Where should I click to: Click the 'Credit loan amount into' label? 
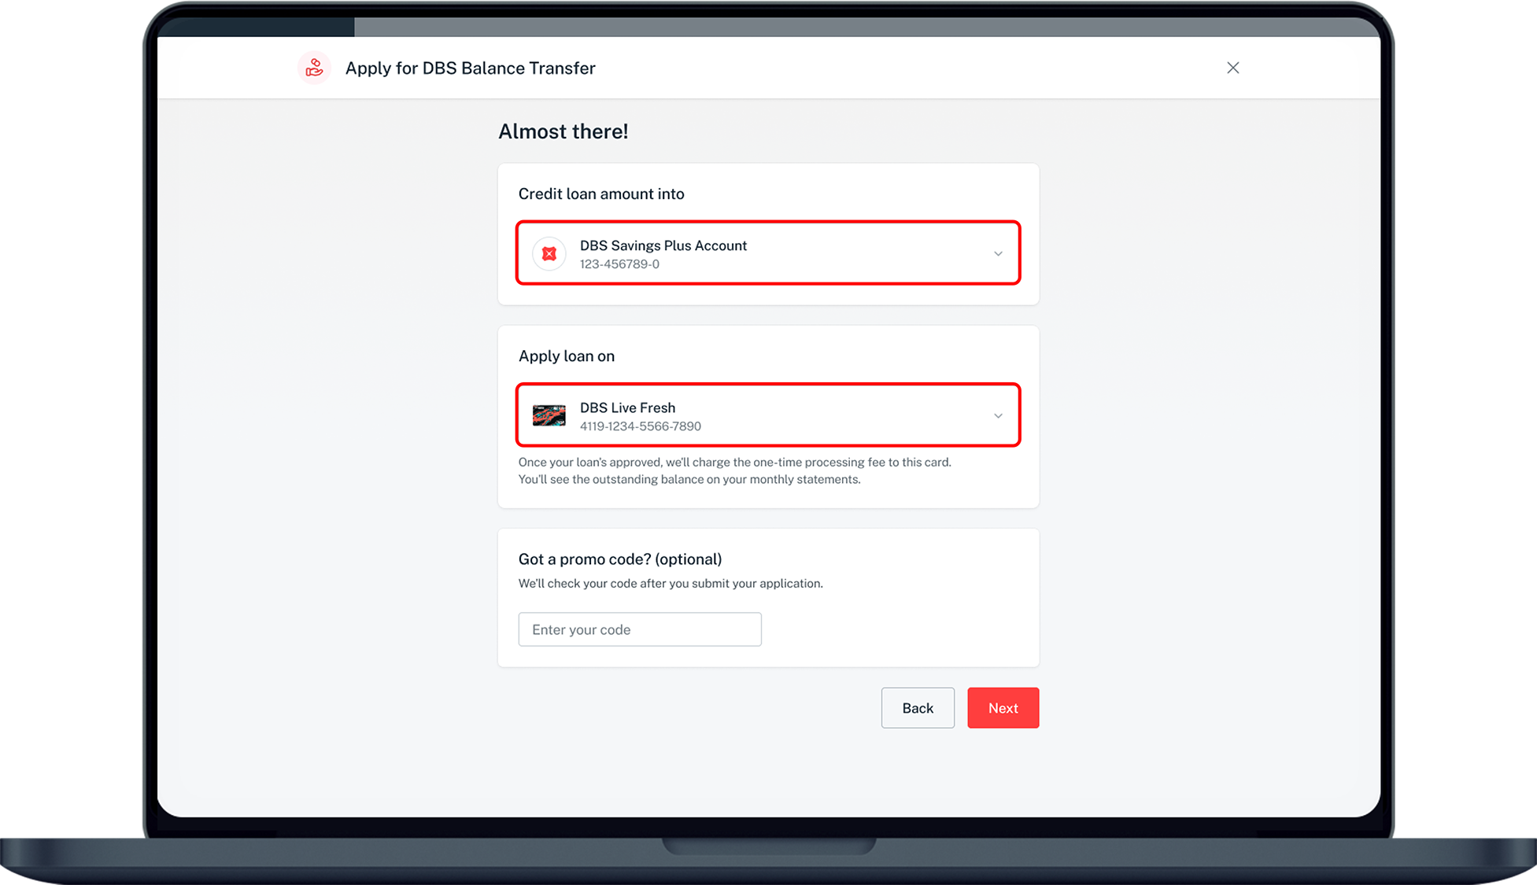tap(601, 194)
